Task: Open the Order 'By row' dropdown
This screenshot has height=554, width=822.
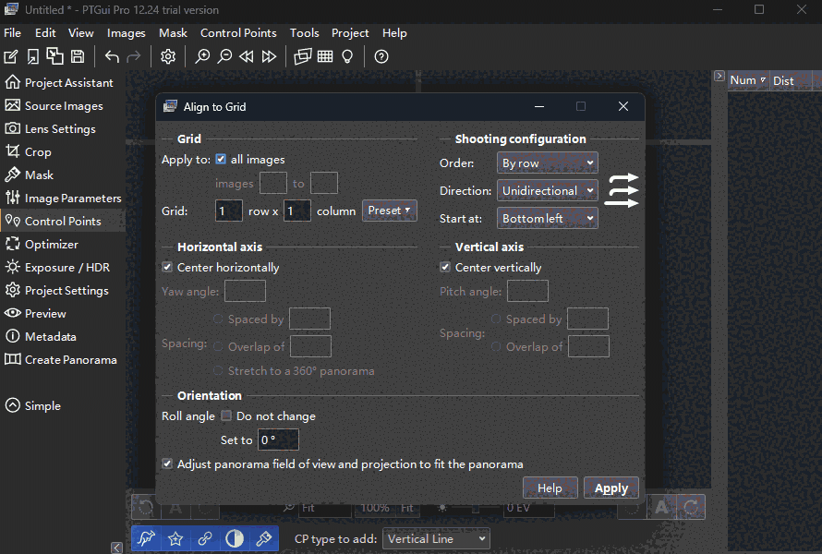Action: 548,163
